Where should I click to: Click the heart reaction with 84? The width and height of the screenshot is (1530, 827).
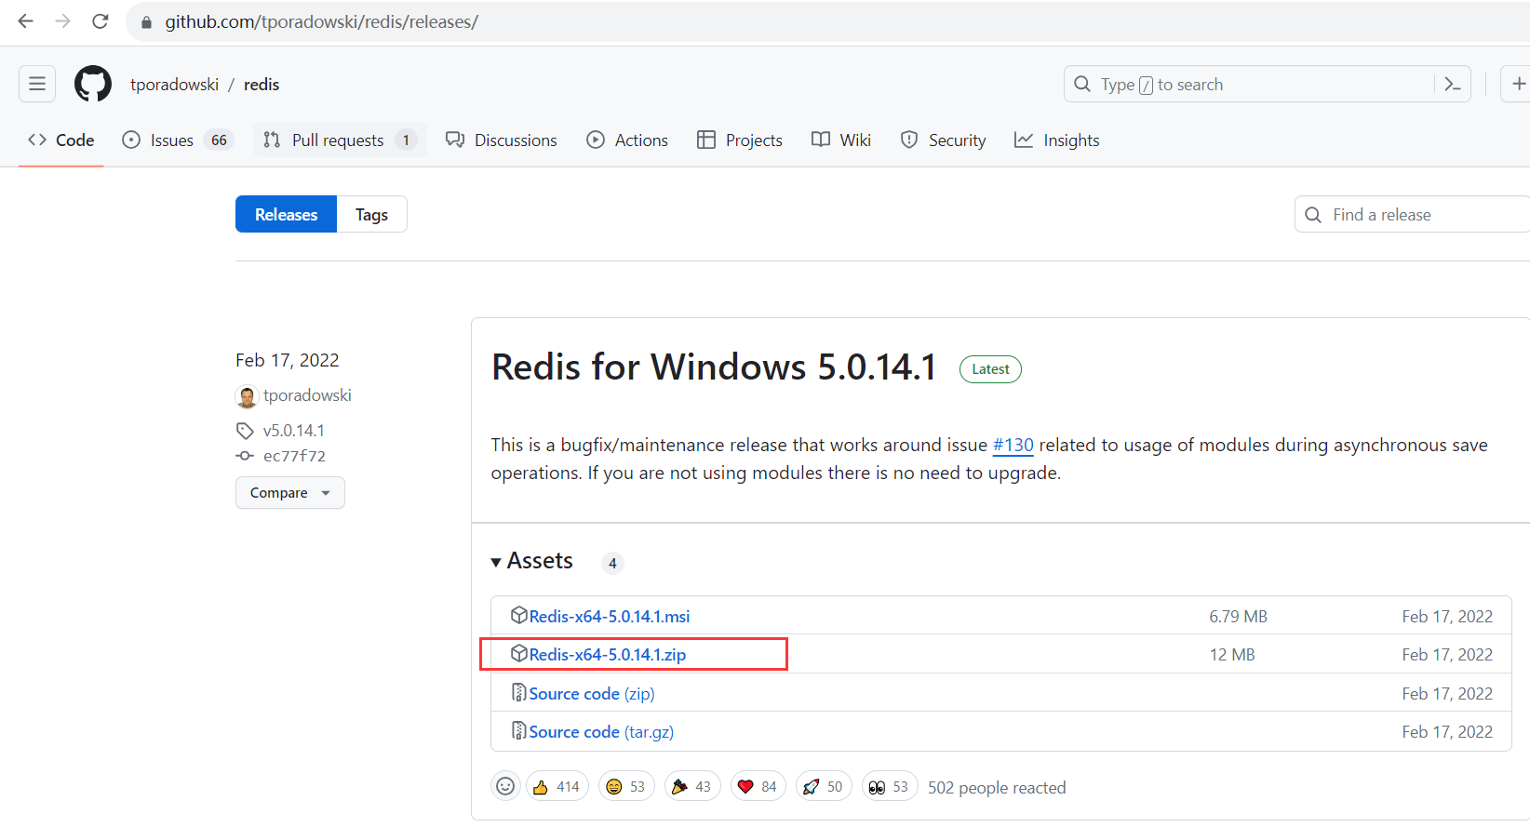tap(758, 787)
